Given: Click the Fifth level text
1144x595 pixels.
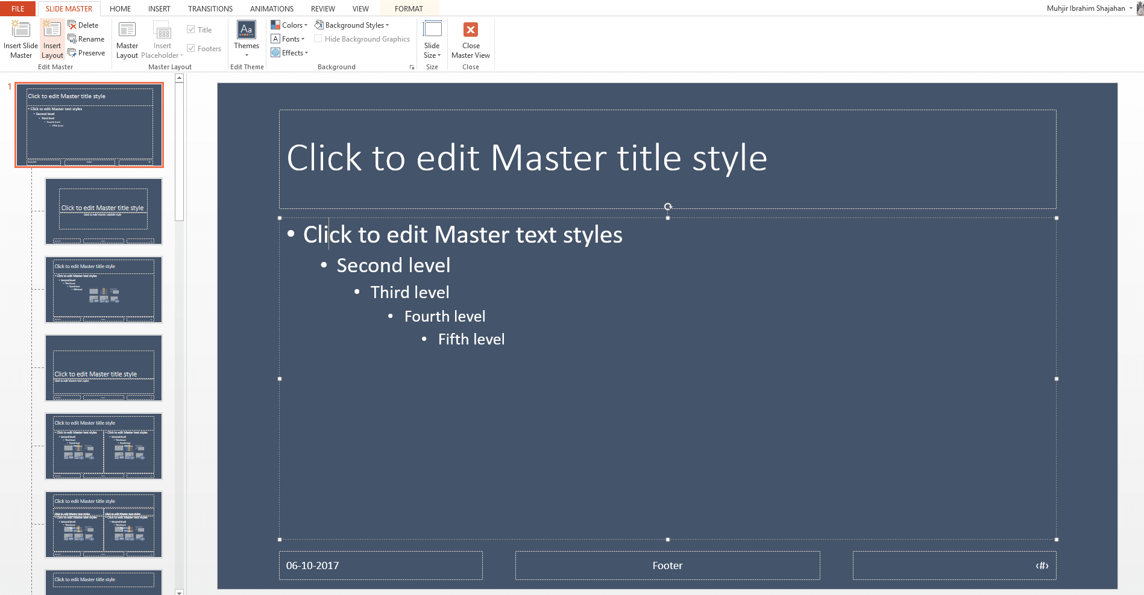Looking at the screenshot, I should click(471, 340).
